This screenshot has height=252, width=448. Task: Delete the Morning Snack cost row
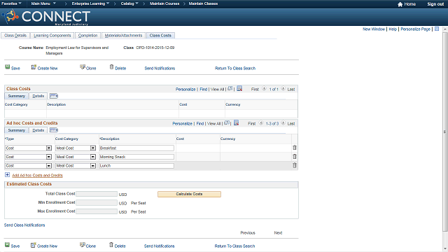tap(295, 157)
